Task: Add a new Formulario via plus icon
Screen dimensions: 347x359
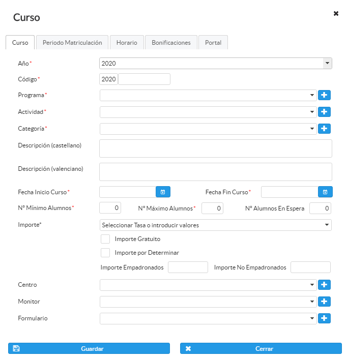Action: pos(324,318)
